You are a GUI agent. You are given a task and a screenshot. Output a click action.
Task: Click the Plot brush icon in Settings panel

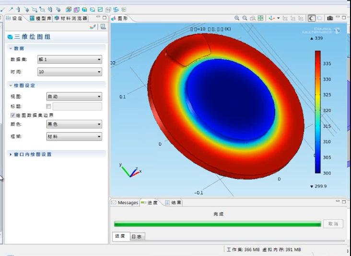(93, 27)
